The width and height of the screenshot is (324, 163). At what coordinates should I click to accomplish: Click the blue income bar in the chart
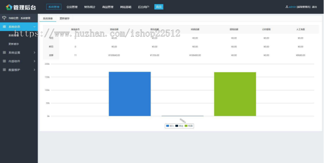(130, 94)
